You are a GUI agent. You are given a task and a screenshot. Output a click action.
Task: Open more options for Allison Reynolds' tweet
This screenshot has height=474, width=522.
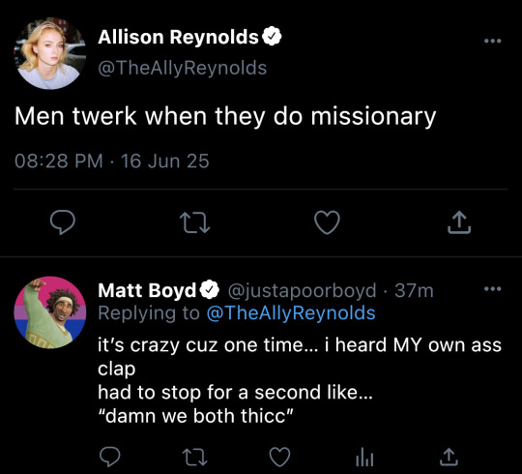[492, 41]
